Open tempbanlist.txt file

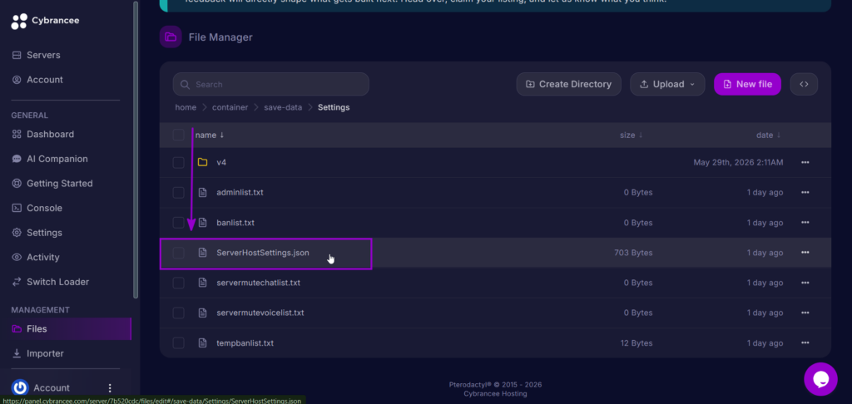coord(245,343)
